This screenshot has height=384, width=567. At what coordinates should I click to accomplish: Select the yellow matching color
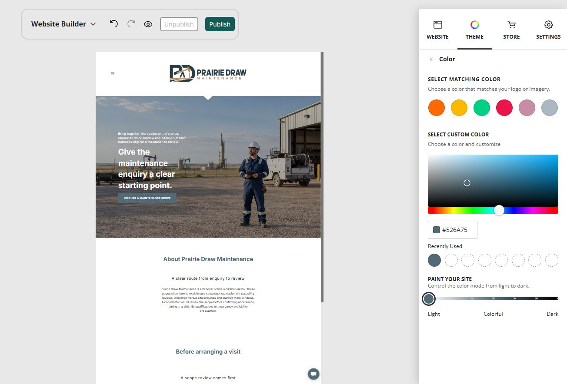459,108
